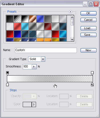This screenshot has width=100, height=118.
Task: Open the Smoothness slider popup arrow
Action: 34,67
